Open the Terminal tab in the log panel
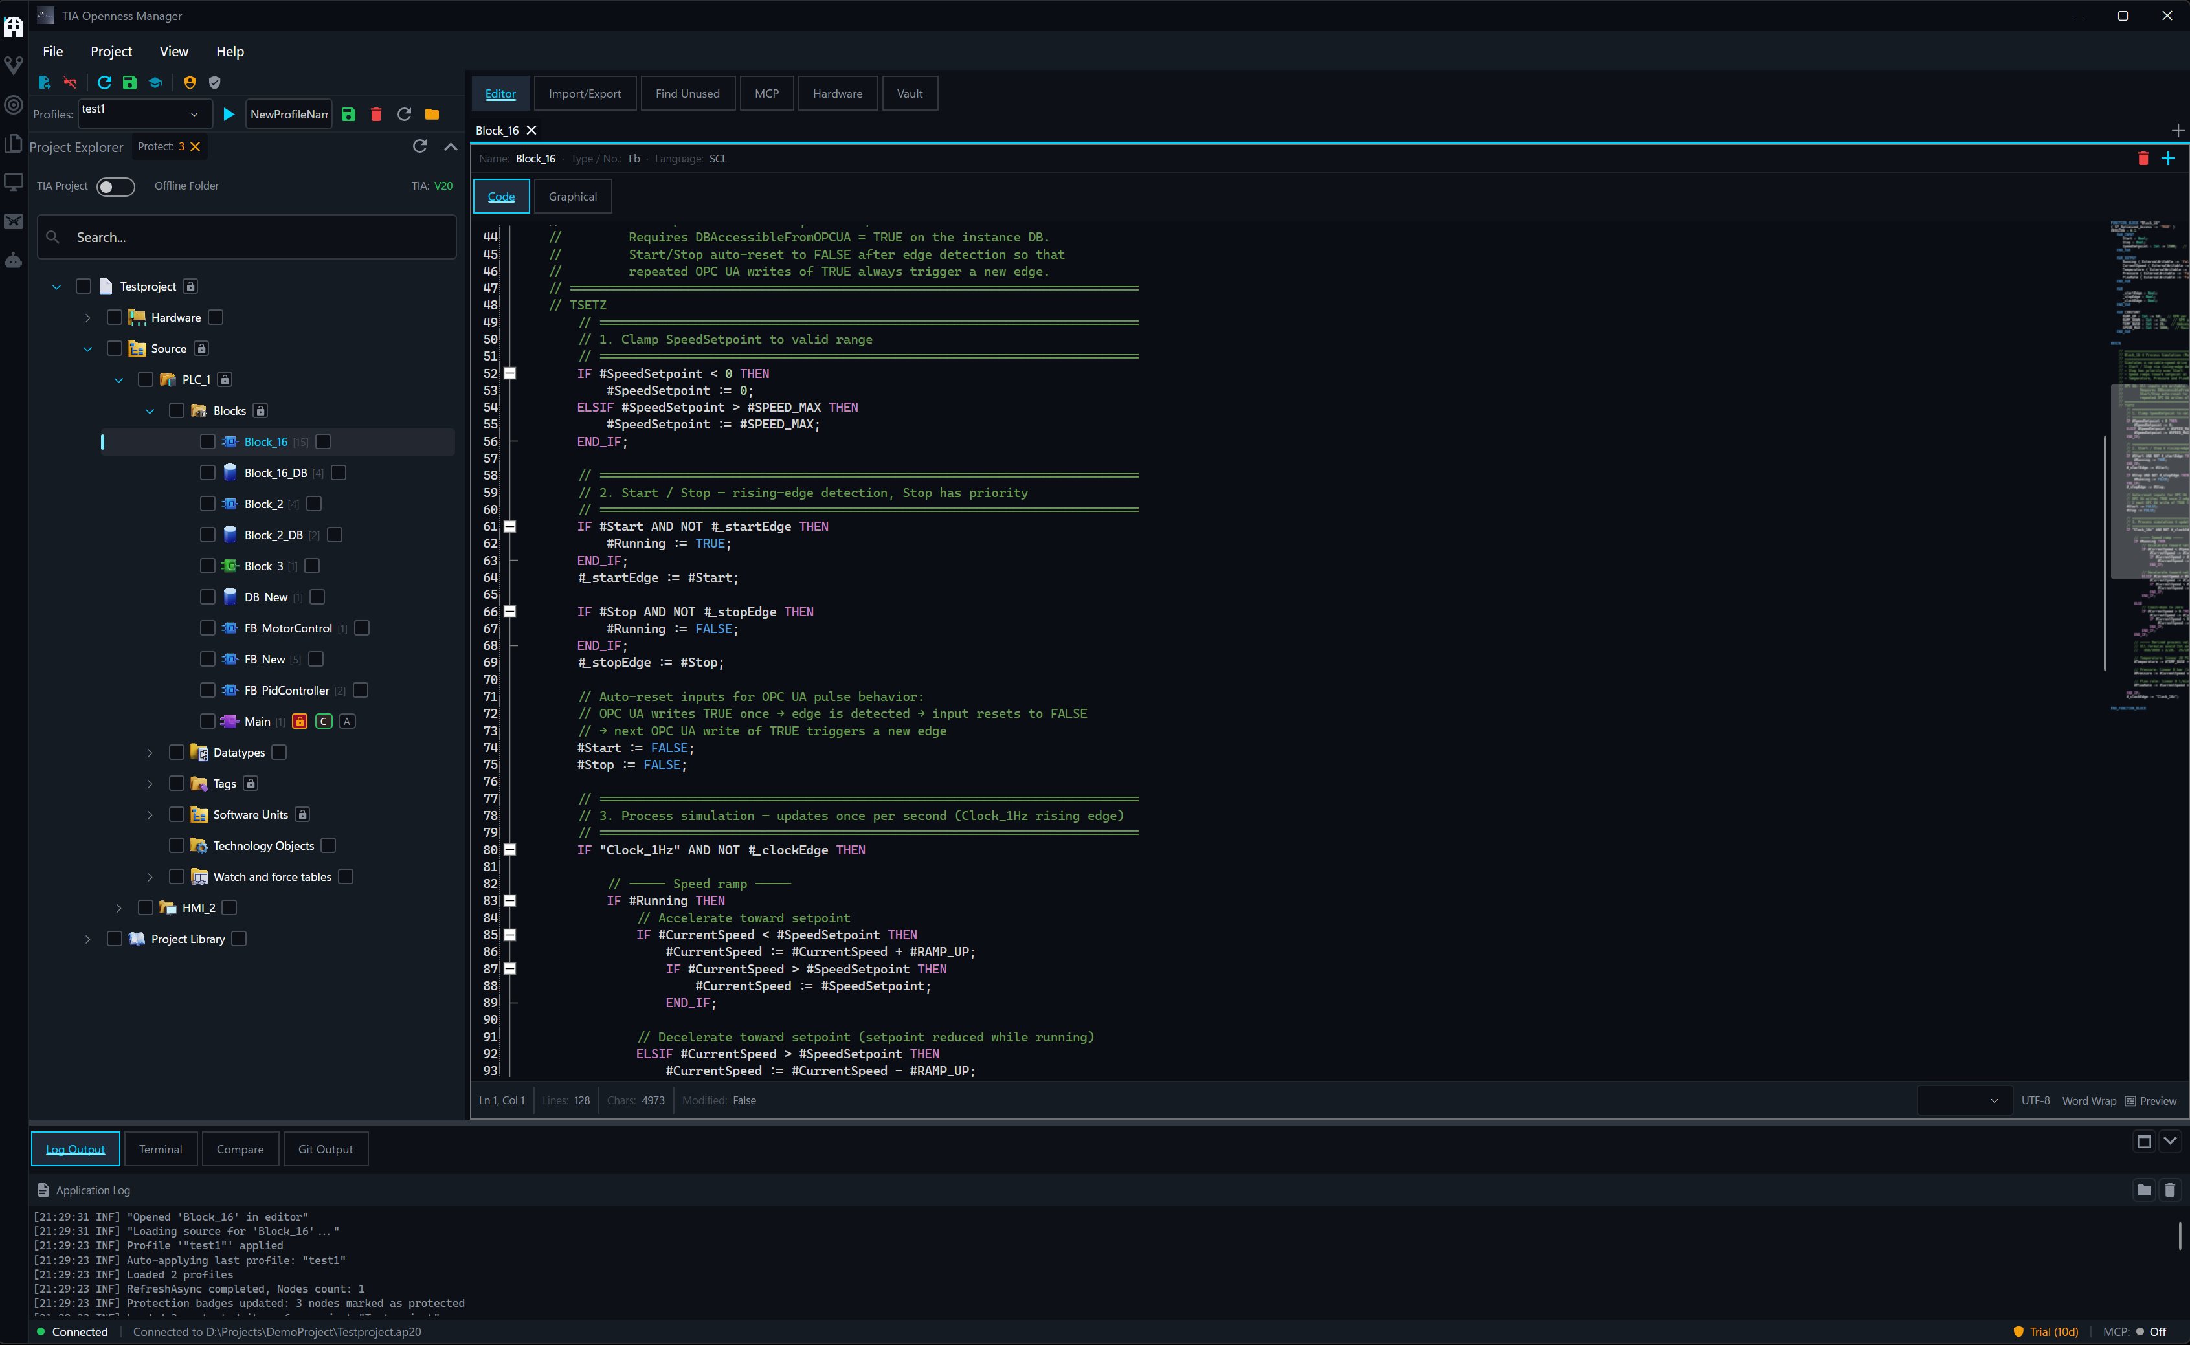This screenshot has height=1345, width=2190. tap(161, 1148)
